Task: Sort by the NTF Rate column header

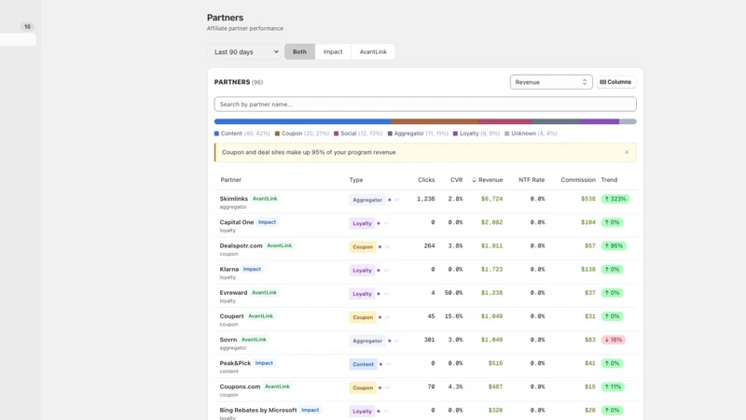Action: pyautogui.click(x=532, y=180)
